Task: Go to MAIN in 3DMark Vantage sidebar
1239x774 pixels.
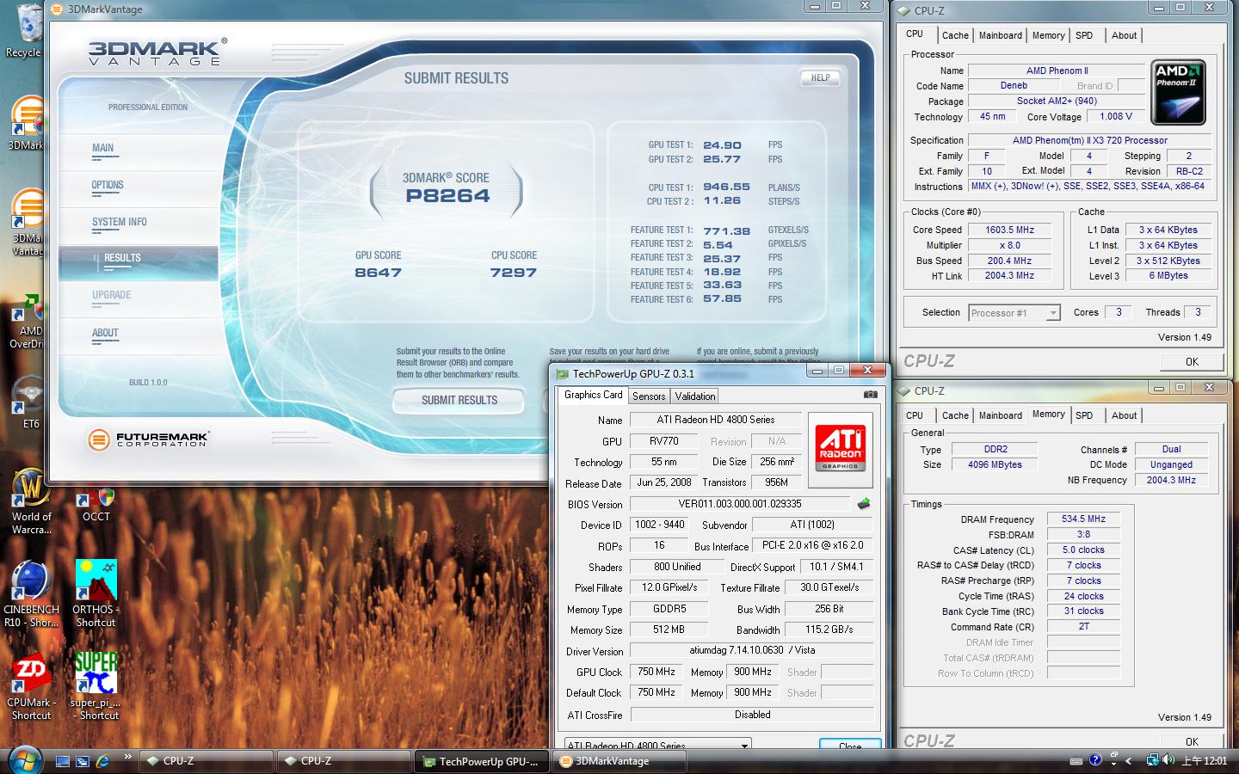Action: [x=138, y=150]
